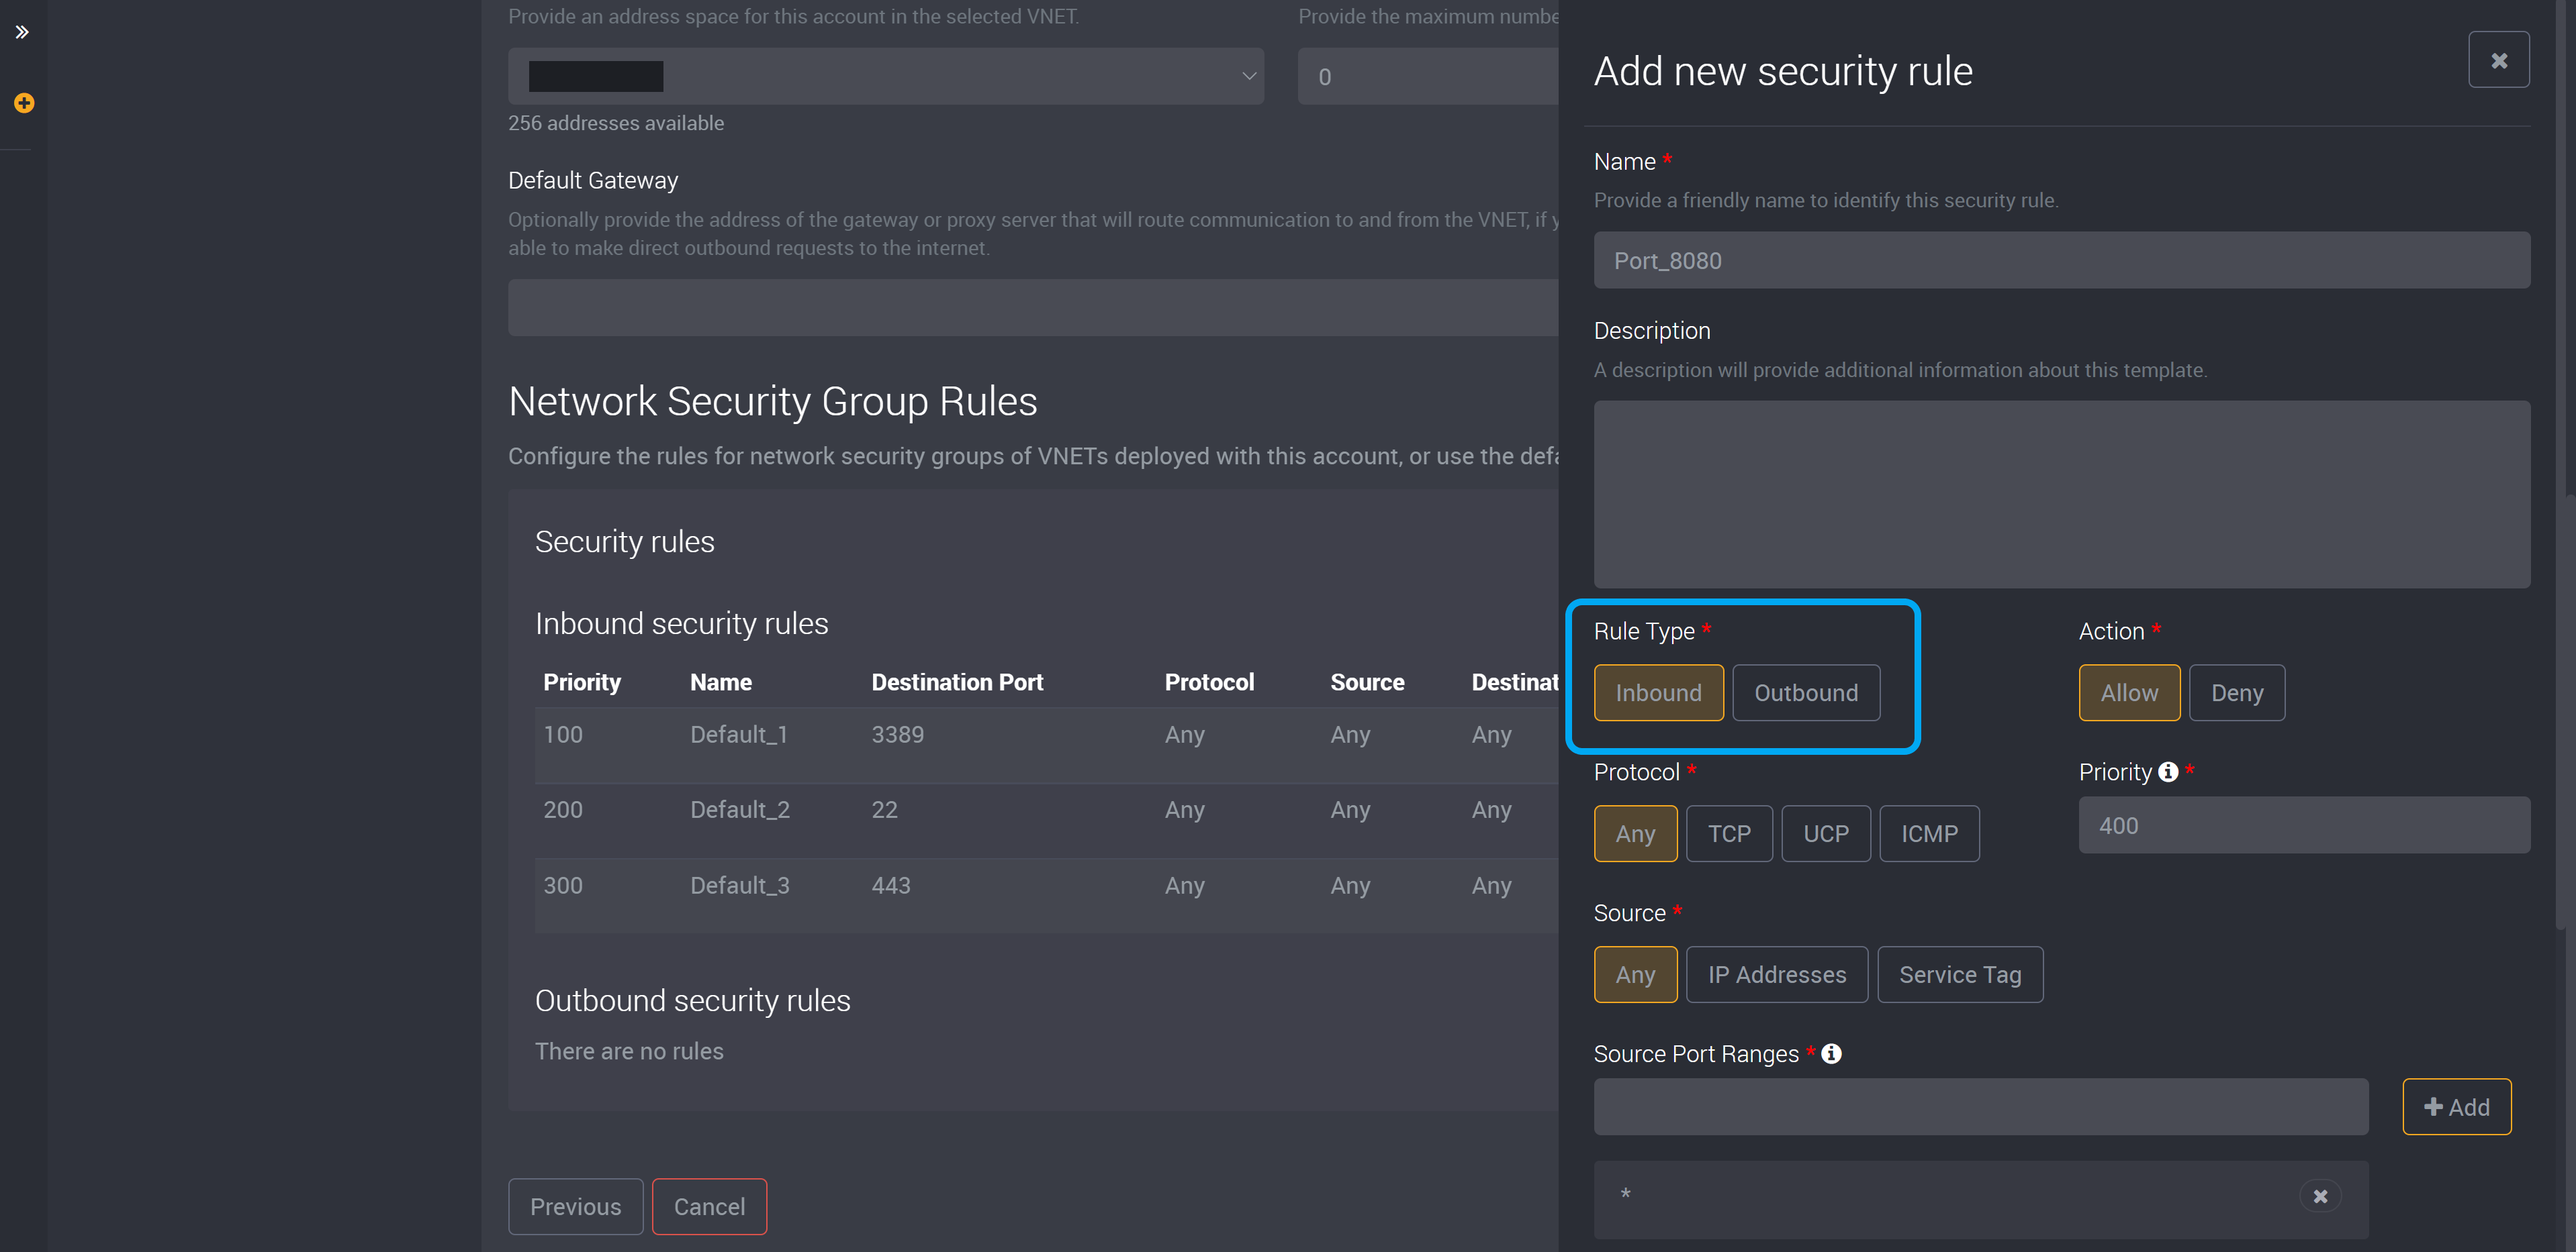Click the orange plus circle icon in sidebar

click(x=24, y=103)
